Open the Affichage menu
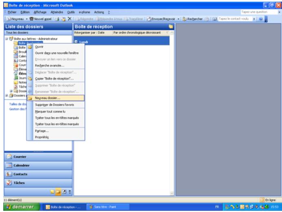This screenshot has height=212, width=282. coord(40,12)
